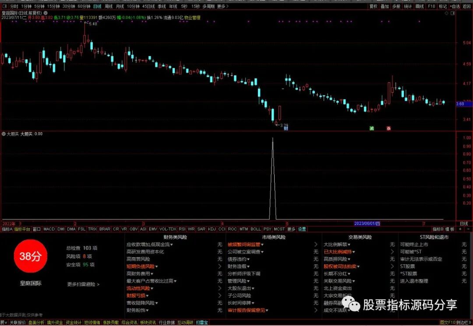
Task: Expand 更多 periods in top bar
Action: [x=222, y=6]
